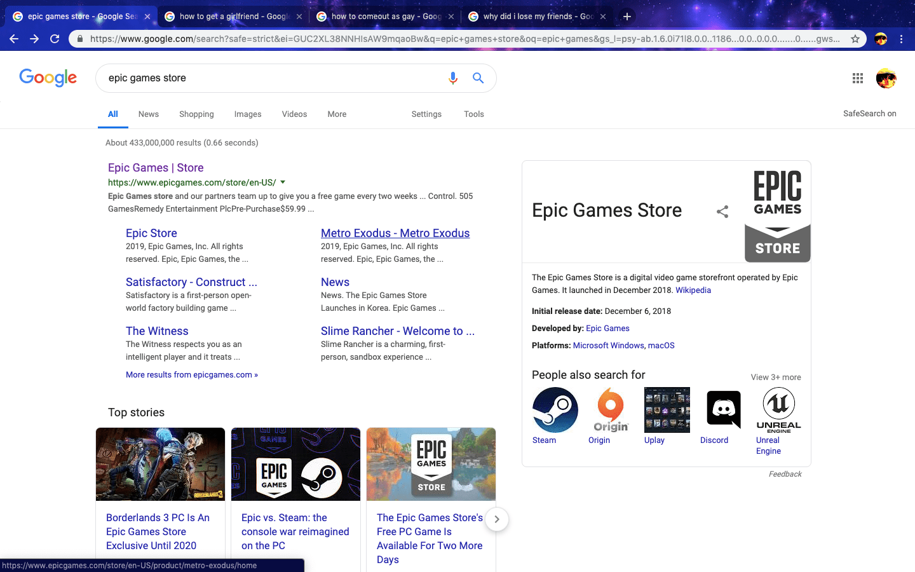Image resolution: width=915 pixels, height=572 pixels.
Task: Open the Epic vs. Steam story thumbnail
Action: click(295, 465)
